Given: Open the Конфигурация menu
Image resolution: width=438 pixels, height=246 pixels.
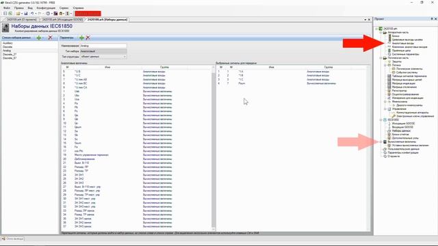Looking at the screenshot, I should pos(46,8).
